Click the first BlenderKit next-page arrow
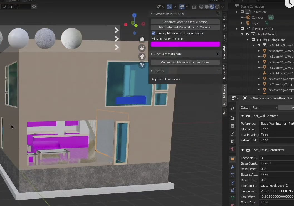The height and width of the screenshot is (206, 294). (x=117, y=30)
